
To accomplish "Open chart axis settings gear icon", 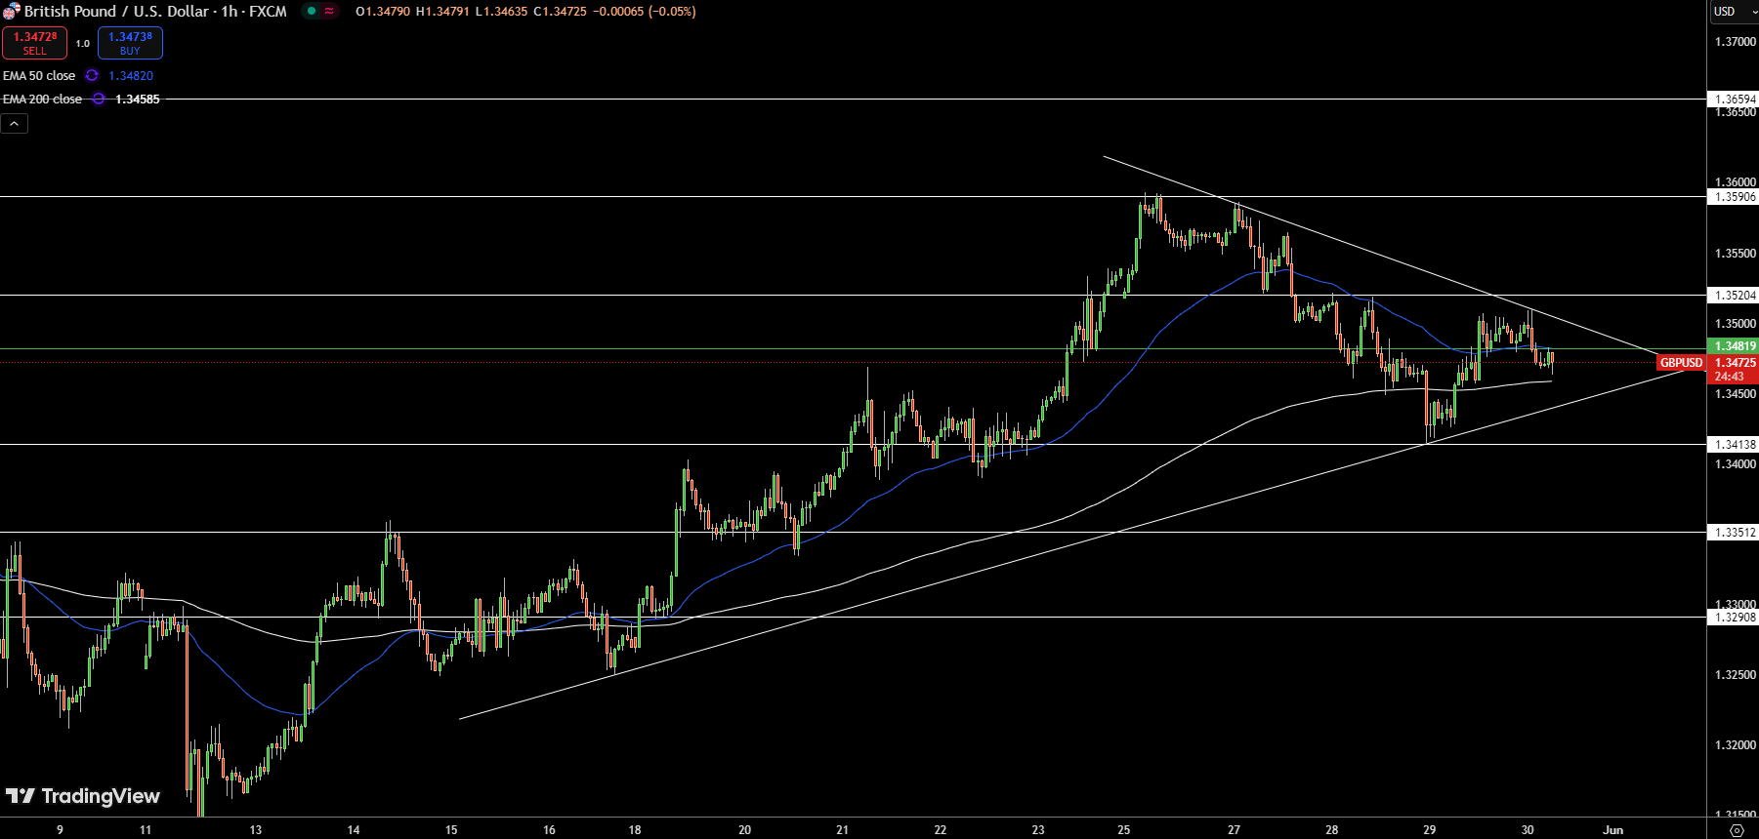I will (x=1737, y=830).
